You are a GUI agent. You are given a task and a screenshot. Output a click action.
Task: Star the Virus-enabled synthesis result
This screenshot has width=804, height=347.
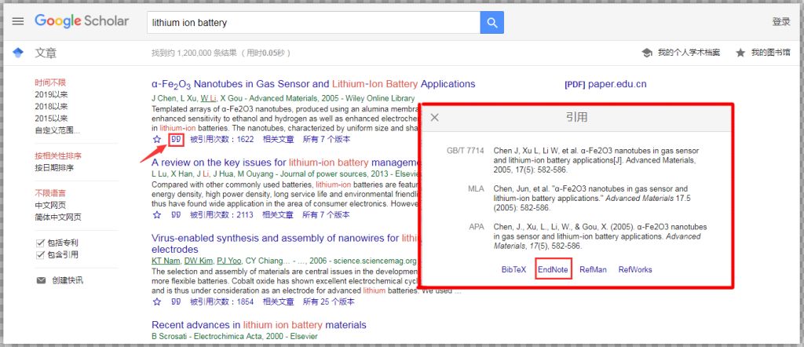(157, 302)
